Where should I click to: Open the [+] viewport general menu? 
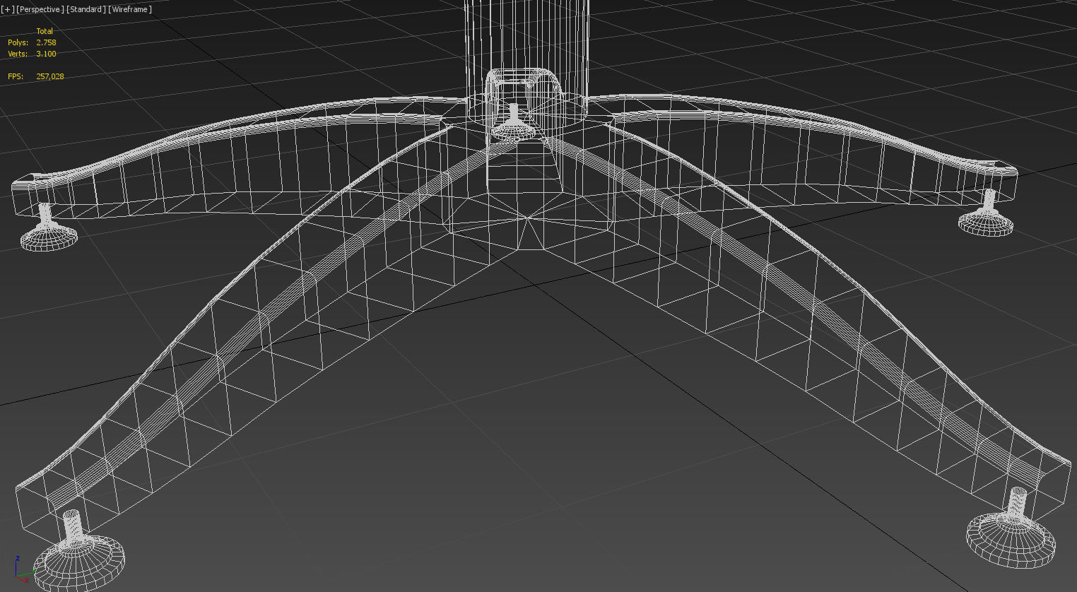click(8, 9)
